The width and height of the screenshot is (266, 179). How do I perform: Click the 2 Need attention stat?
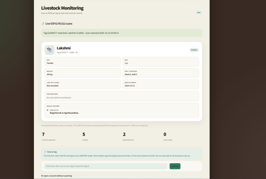tap(128, 136)
